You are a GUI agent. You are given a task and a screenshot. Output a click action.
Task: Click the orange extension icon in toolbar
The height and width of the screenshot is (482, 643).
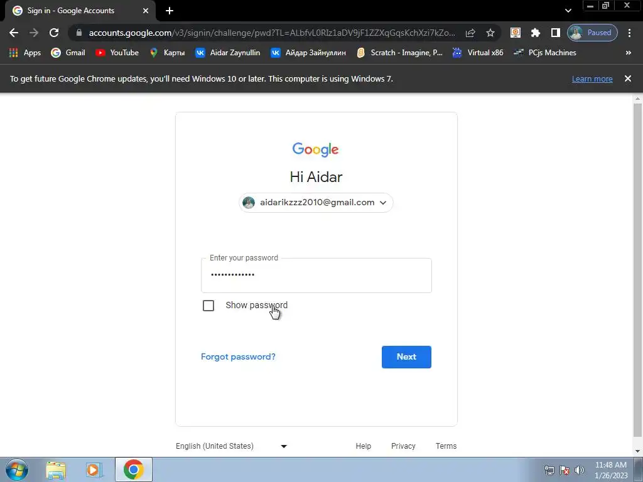pyautogui.click(x=516, y=33)
